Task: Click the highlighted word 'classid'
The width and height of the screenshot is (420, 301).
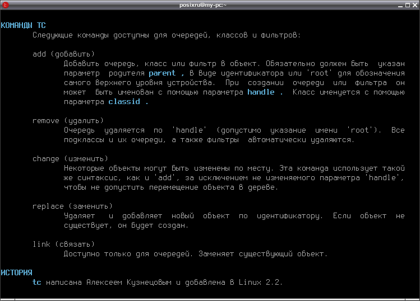Action: [124, 102]
